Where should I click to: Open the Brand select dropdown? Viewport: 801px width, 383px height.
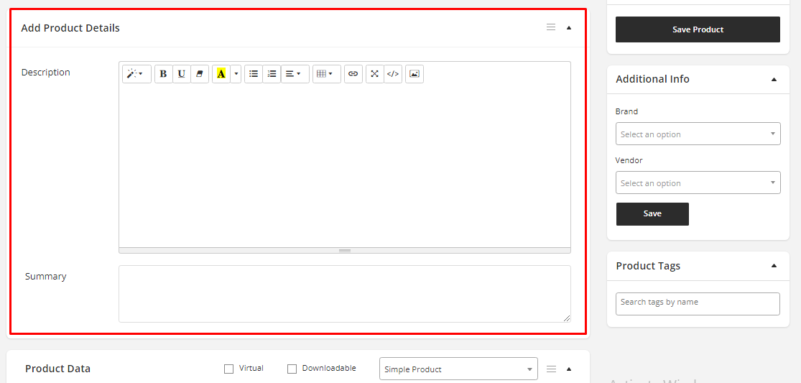click(698, 134)
